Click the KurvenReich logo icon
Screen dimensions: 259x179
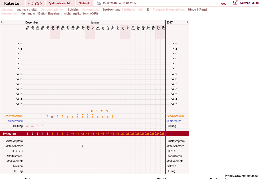click(x=235, y=3)
